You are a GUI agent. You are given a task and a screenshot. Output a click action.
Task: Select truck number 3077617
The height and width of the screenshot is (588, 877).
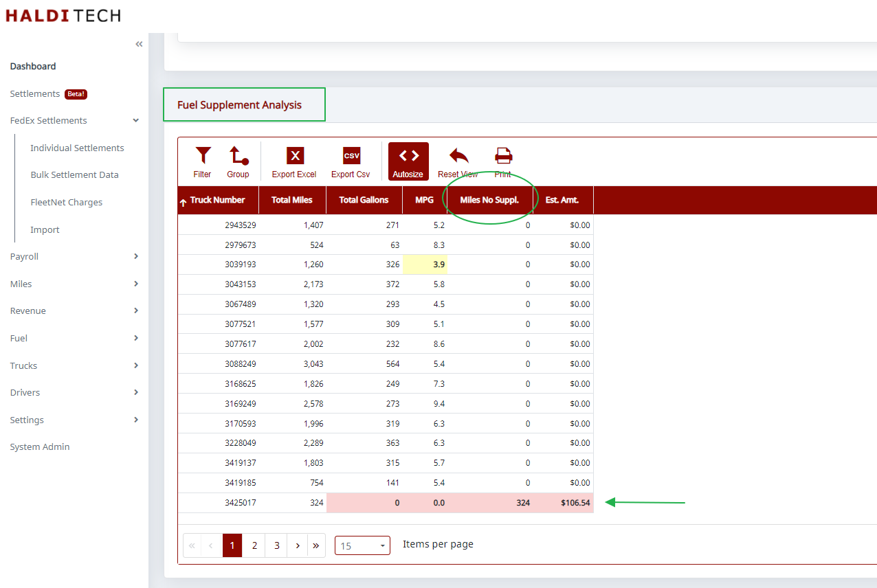tap(241, 344)
